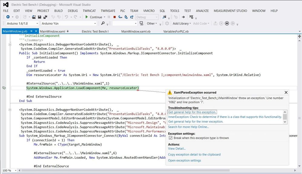Open the Add Library dropdown
Image resolution: width=302 pixels, height=174 pixels.
[182, 24]
